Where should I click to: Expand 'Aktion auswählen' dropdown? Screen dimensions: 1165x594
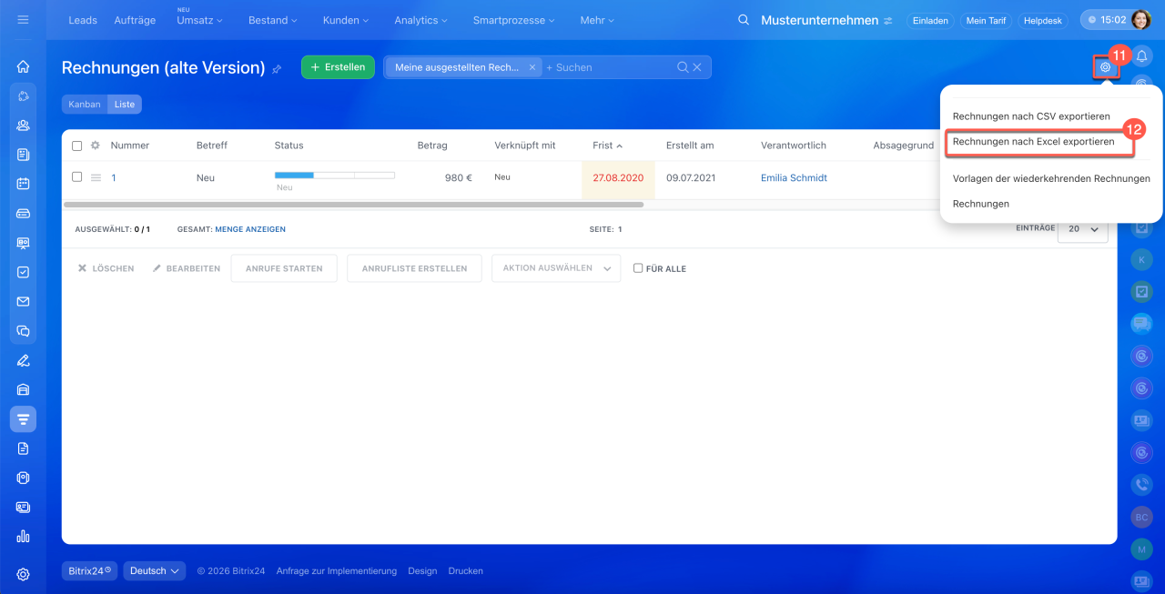pyautogui.click(x=555, y=268)
